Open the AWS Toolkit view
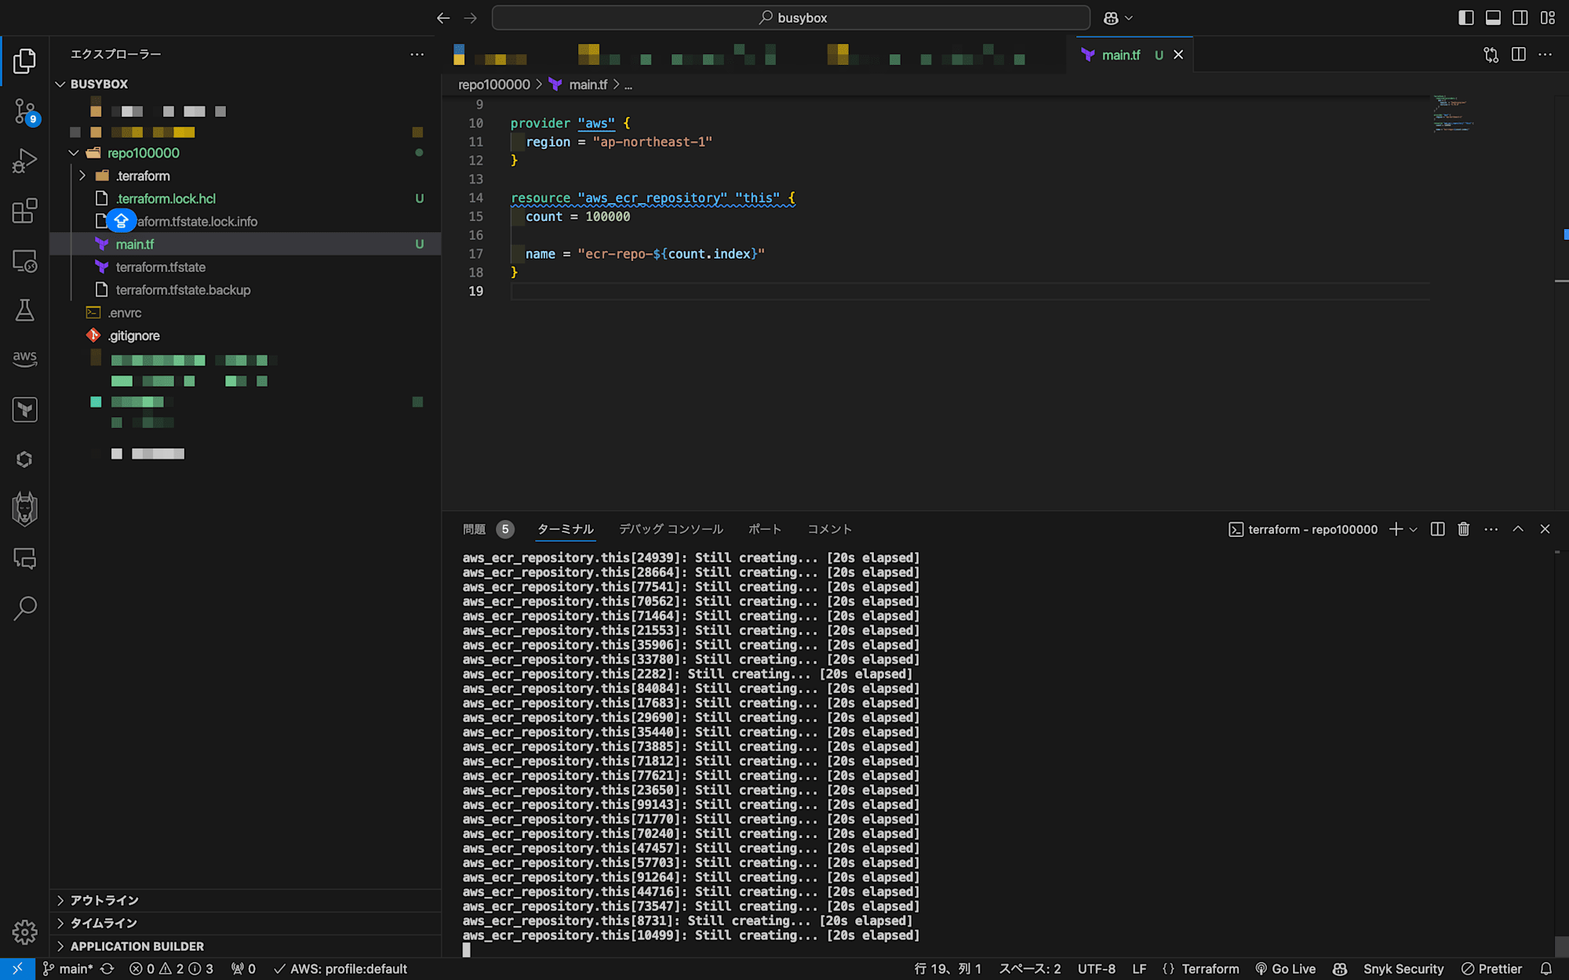1569x980 pixels. (x=24, y=358)
